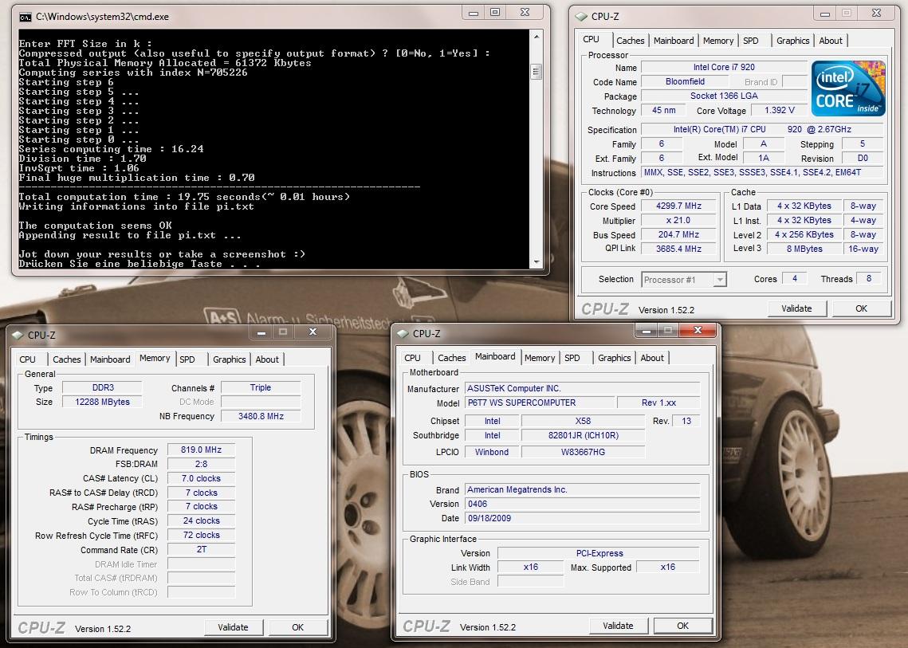The width and height of the screenshot is (908, 648).
Task: Click CPU-Z icon in top-right window title
Action: click(581, 17)
